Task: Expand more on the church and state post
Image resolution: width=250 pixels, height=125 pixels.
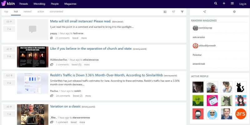Action: click(x=87, y=65)
